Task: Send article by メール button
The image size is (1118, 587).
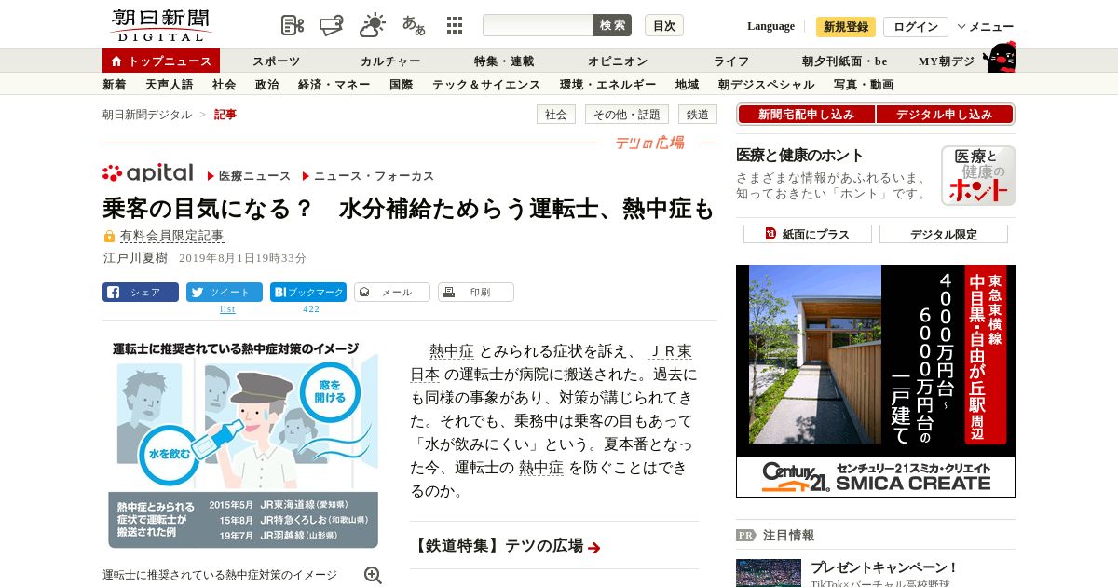Action: pos(392,292)
